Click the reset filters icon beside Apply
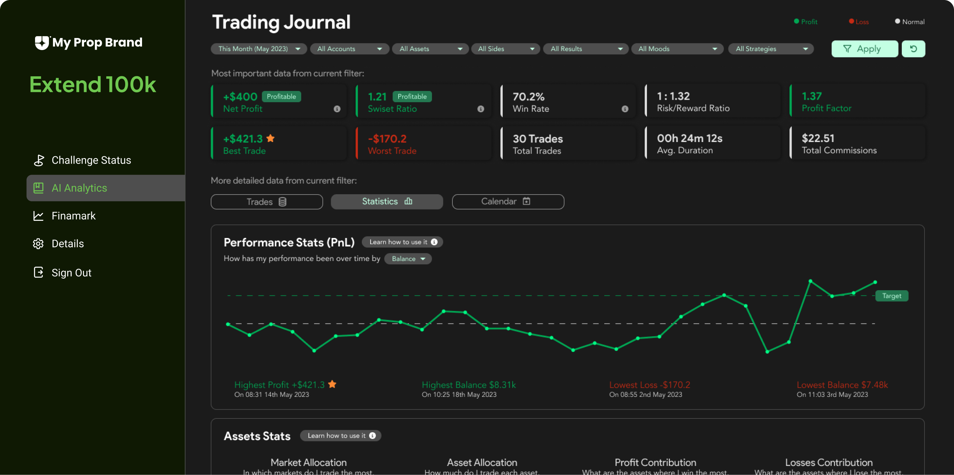 913,49
